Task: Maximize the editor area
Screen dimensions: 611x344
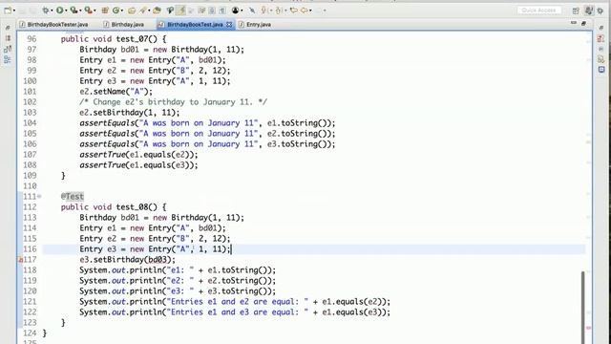Action: point(583,23)
